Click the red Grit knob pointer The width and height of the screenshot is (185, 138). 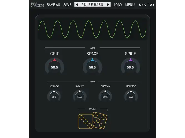(x=54, y=60)
